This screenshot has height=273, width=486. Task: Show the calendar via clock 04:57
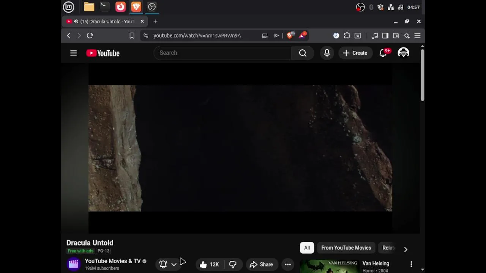point(413,7)
